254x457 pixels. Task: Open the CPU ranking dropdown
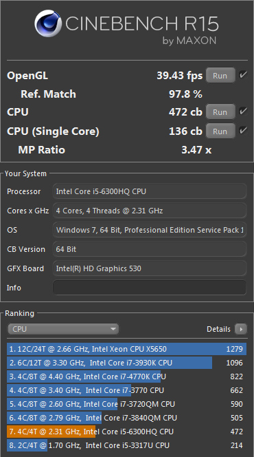(63, 329)
